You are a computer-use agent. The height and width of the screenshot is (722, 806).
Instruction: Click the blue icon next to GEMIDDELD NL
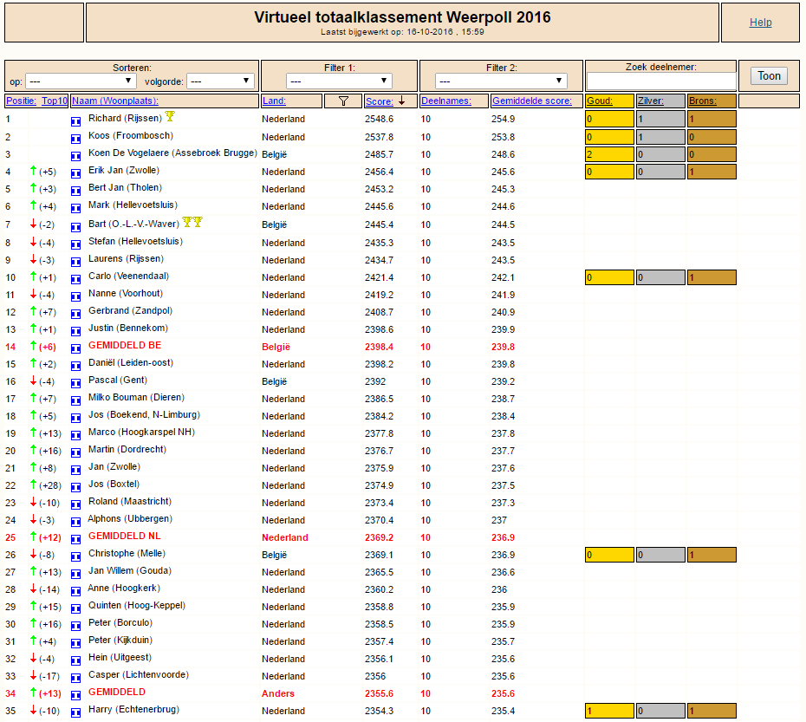click(75, 539)
